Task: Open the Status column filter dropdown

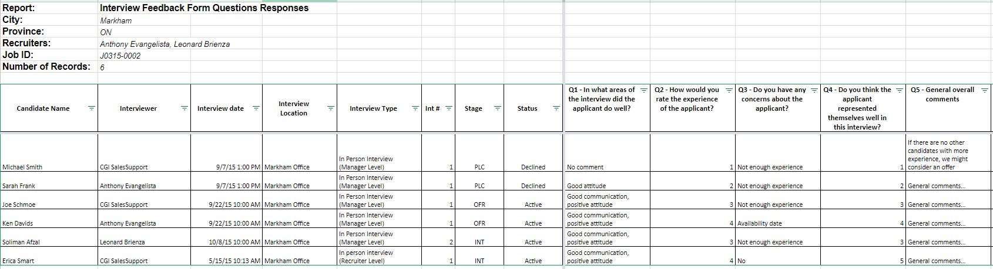Action: pyautogui.click(x=556, y=108)
